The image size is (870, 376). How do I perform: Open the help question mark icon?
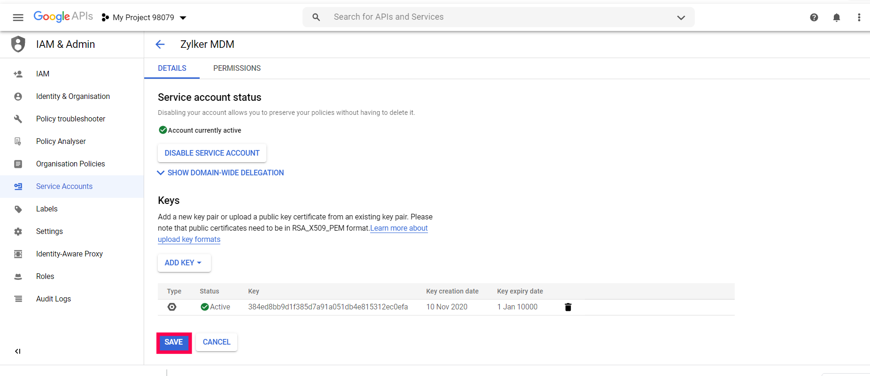(814, 17)
